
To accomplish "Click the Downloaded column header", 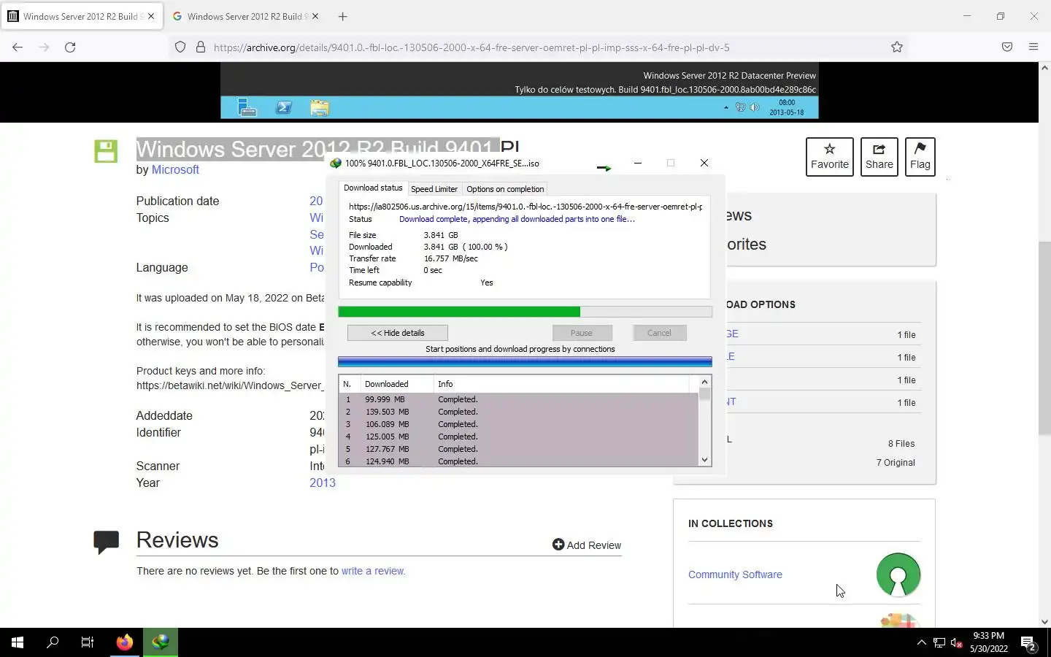I will 397,384.
